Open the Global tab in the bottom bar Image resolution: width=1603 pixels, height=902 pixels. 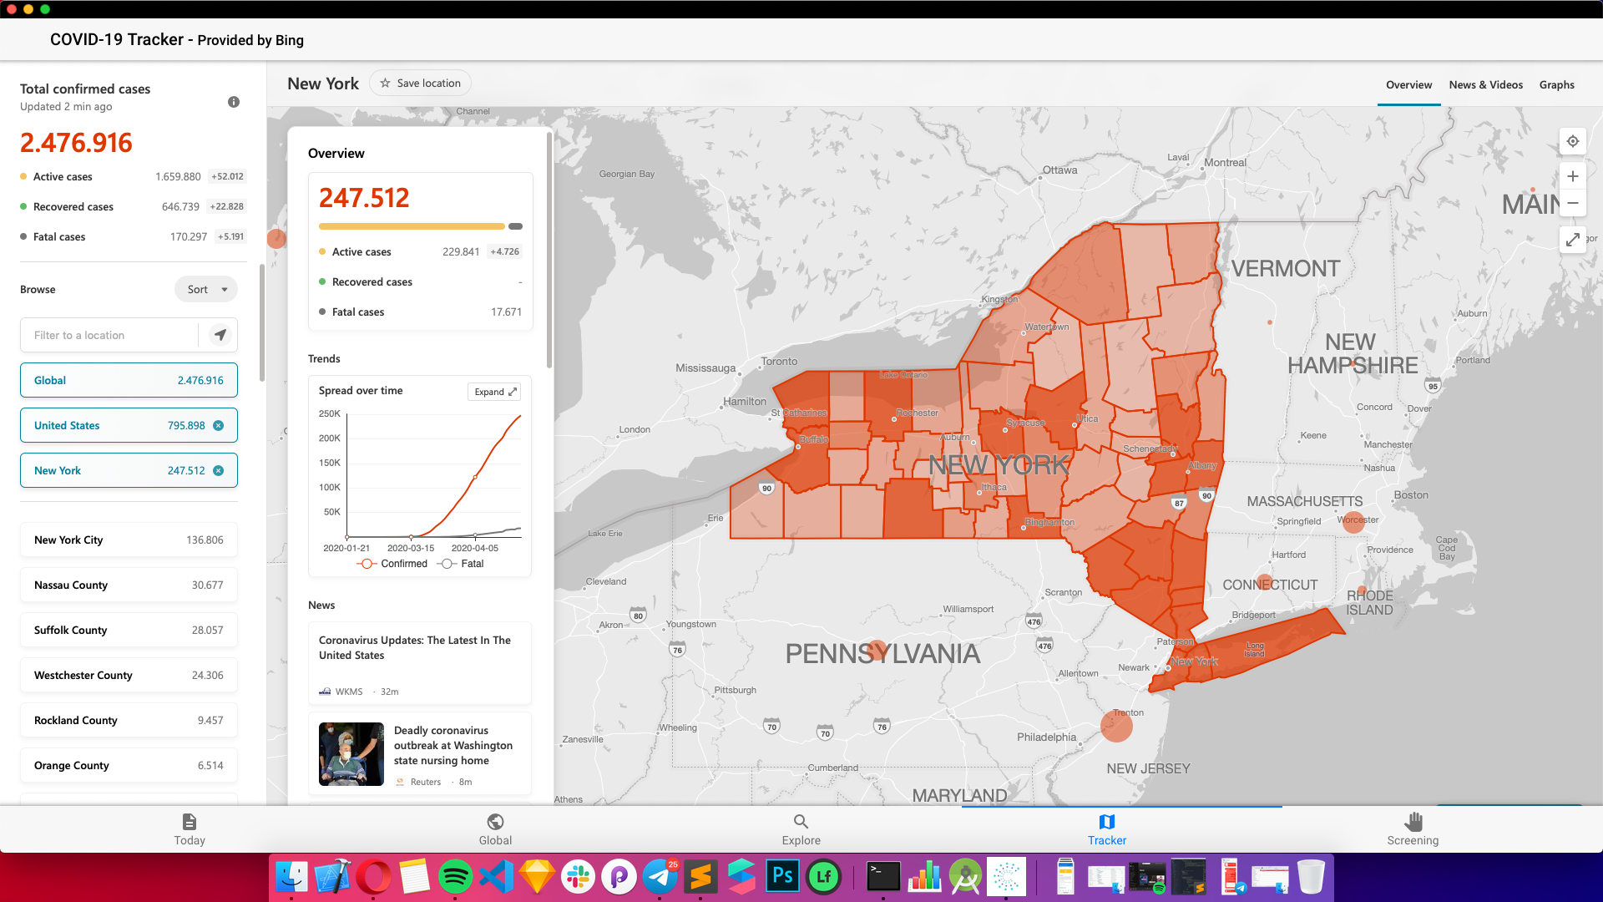point(495,829)
